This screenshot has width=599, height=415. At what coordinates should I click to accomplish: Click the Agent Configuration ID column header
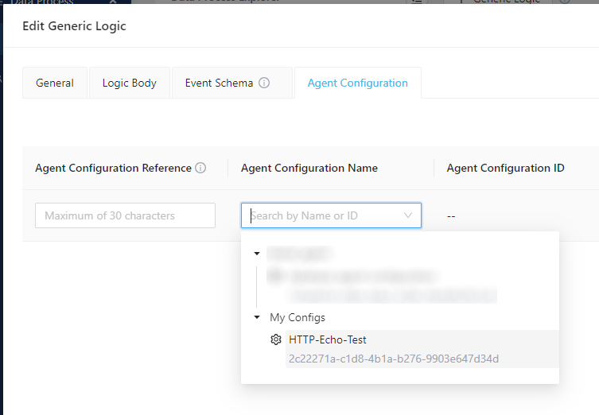pyautogui.click(x=505, y=168)
